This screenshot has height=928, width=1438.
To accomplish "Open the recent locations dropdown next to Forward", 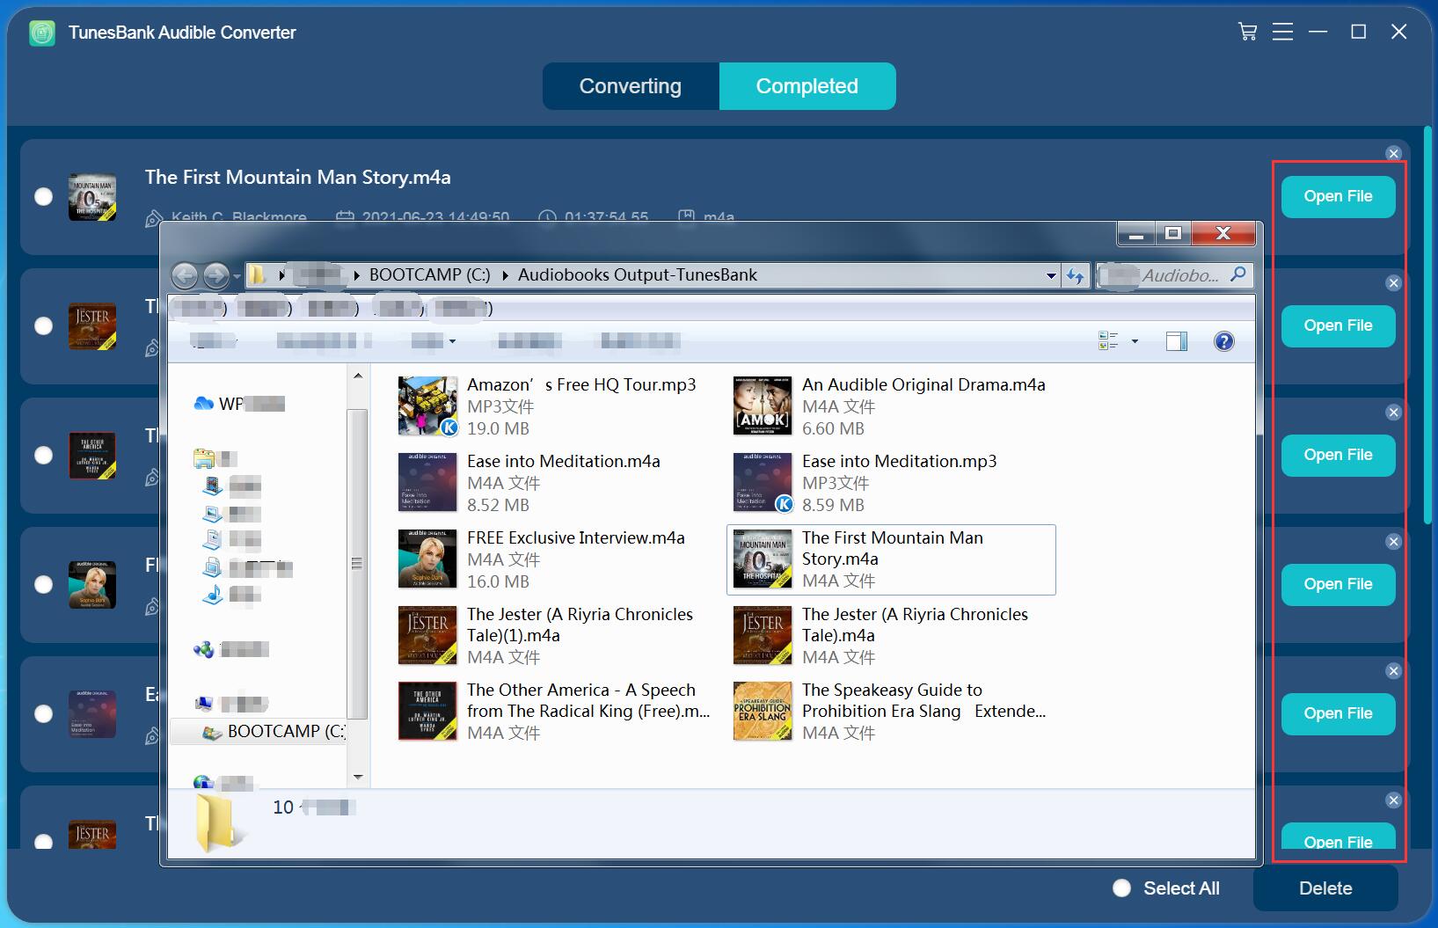I will pyautogui.click(x=237, y=277).
